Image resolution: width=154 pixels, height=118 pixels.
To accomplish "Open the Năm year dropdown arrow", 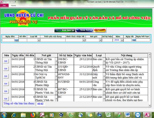I will click(x=122, y=40).
